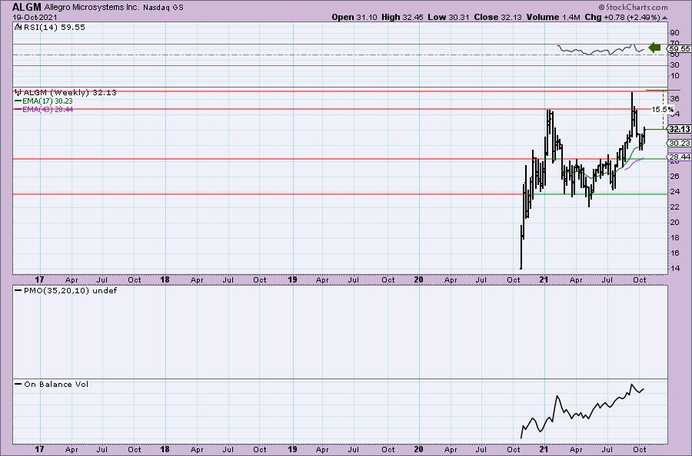
Task: Click the ALGM ticker symbol in header
Action: tap(27, 7)
